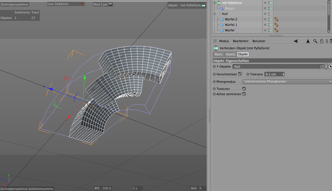Toggle the Verschmelzen checkbox
Screen dimensions: 332x191
coord(240,74)
